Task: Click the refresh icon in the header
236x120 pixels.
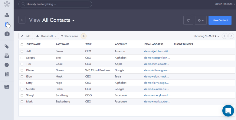Action: click(x=188, y=20)
